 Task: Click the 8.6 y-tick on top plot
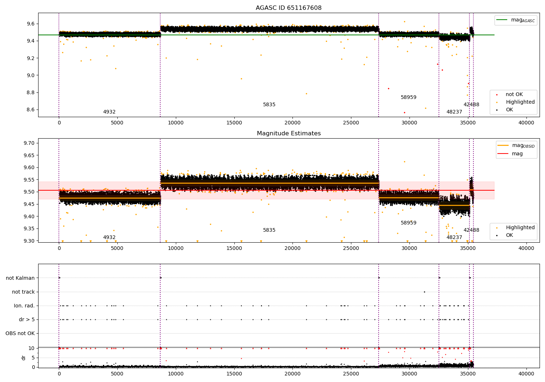coord(30,110)
